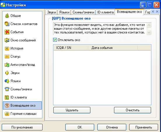Click the Общие sidebar icon
This screenshot has height=132, width=161.
tap(7, 16)
